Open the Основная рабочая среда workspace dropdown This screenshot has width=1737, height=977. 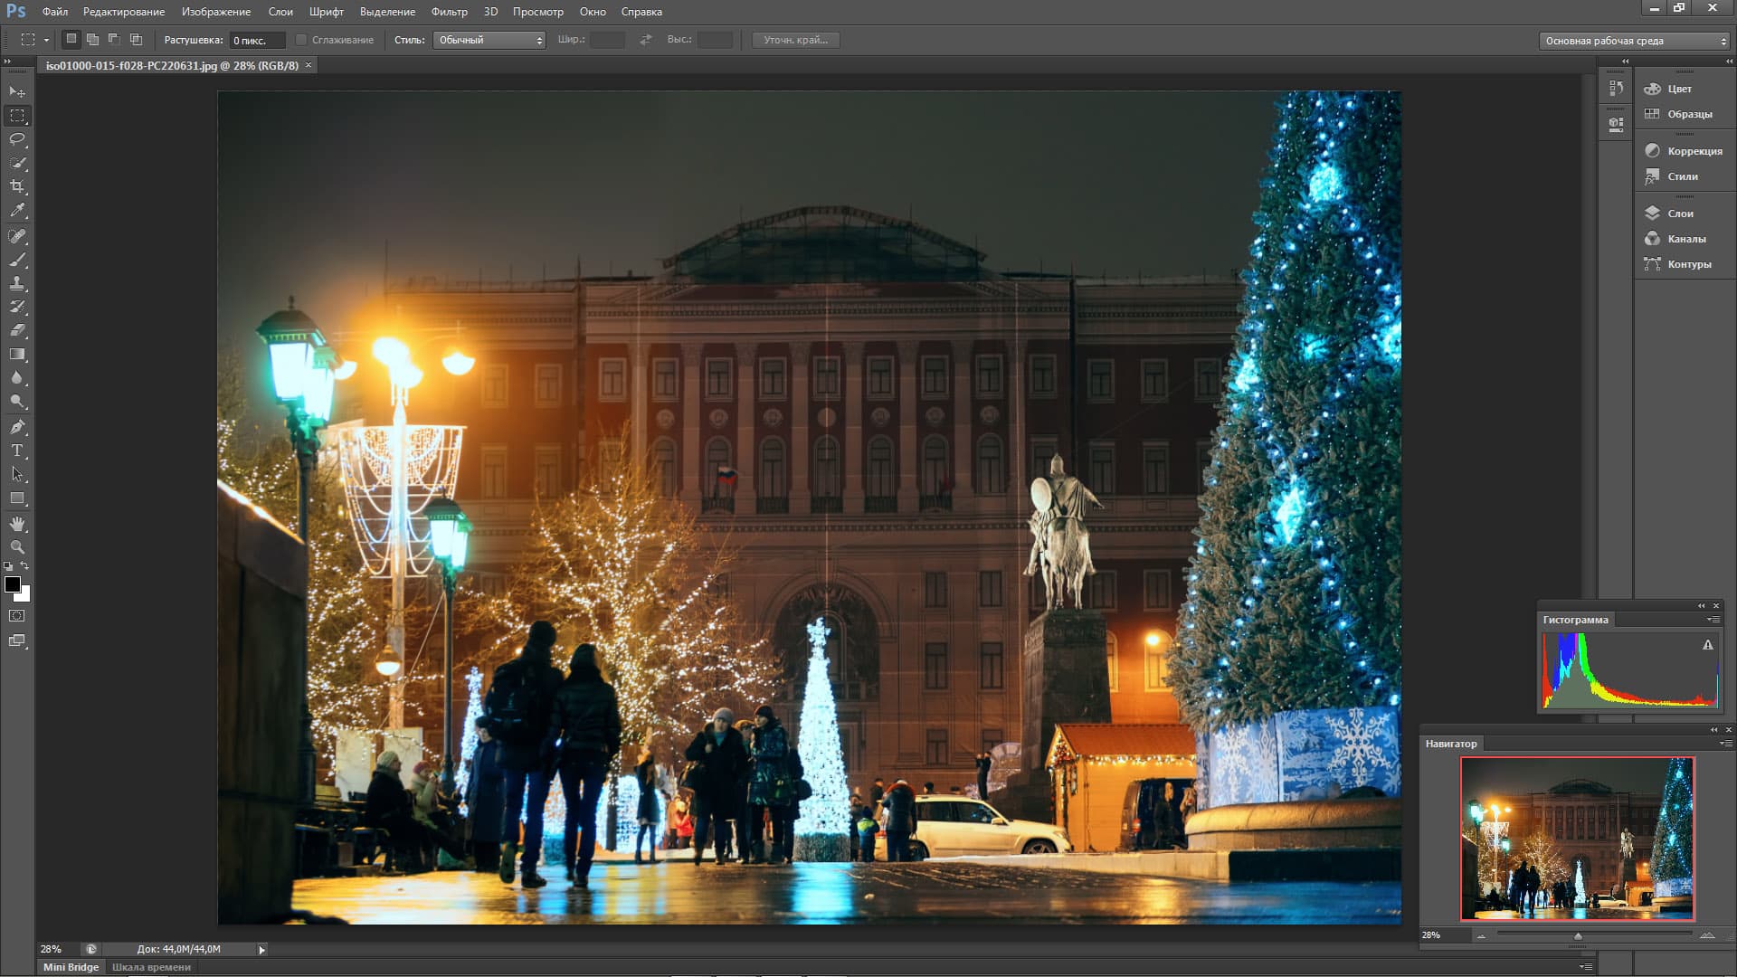[x=1634, y=41]
